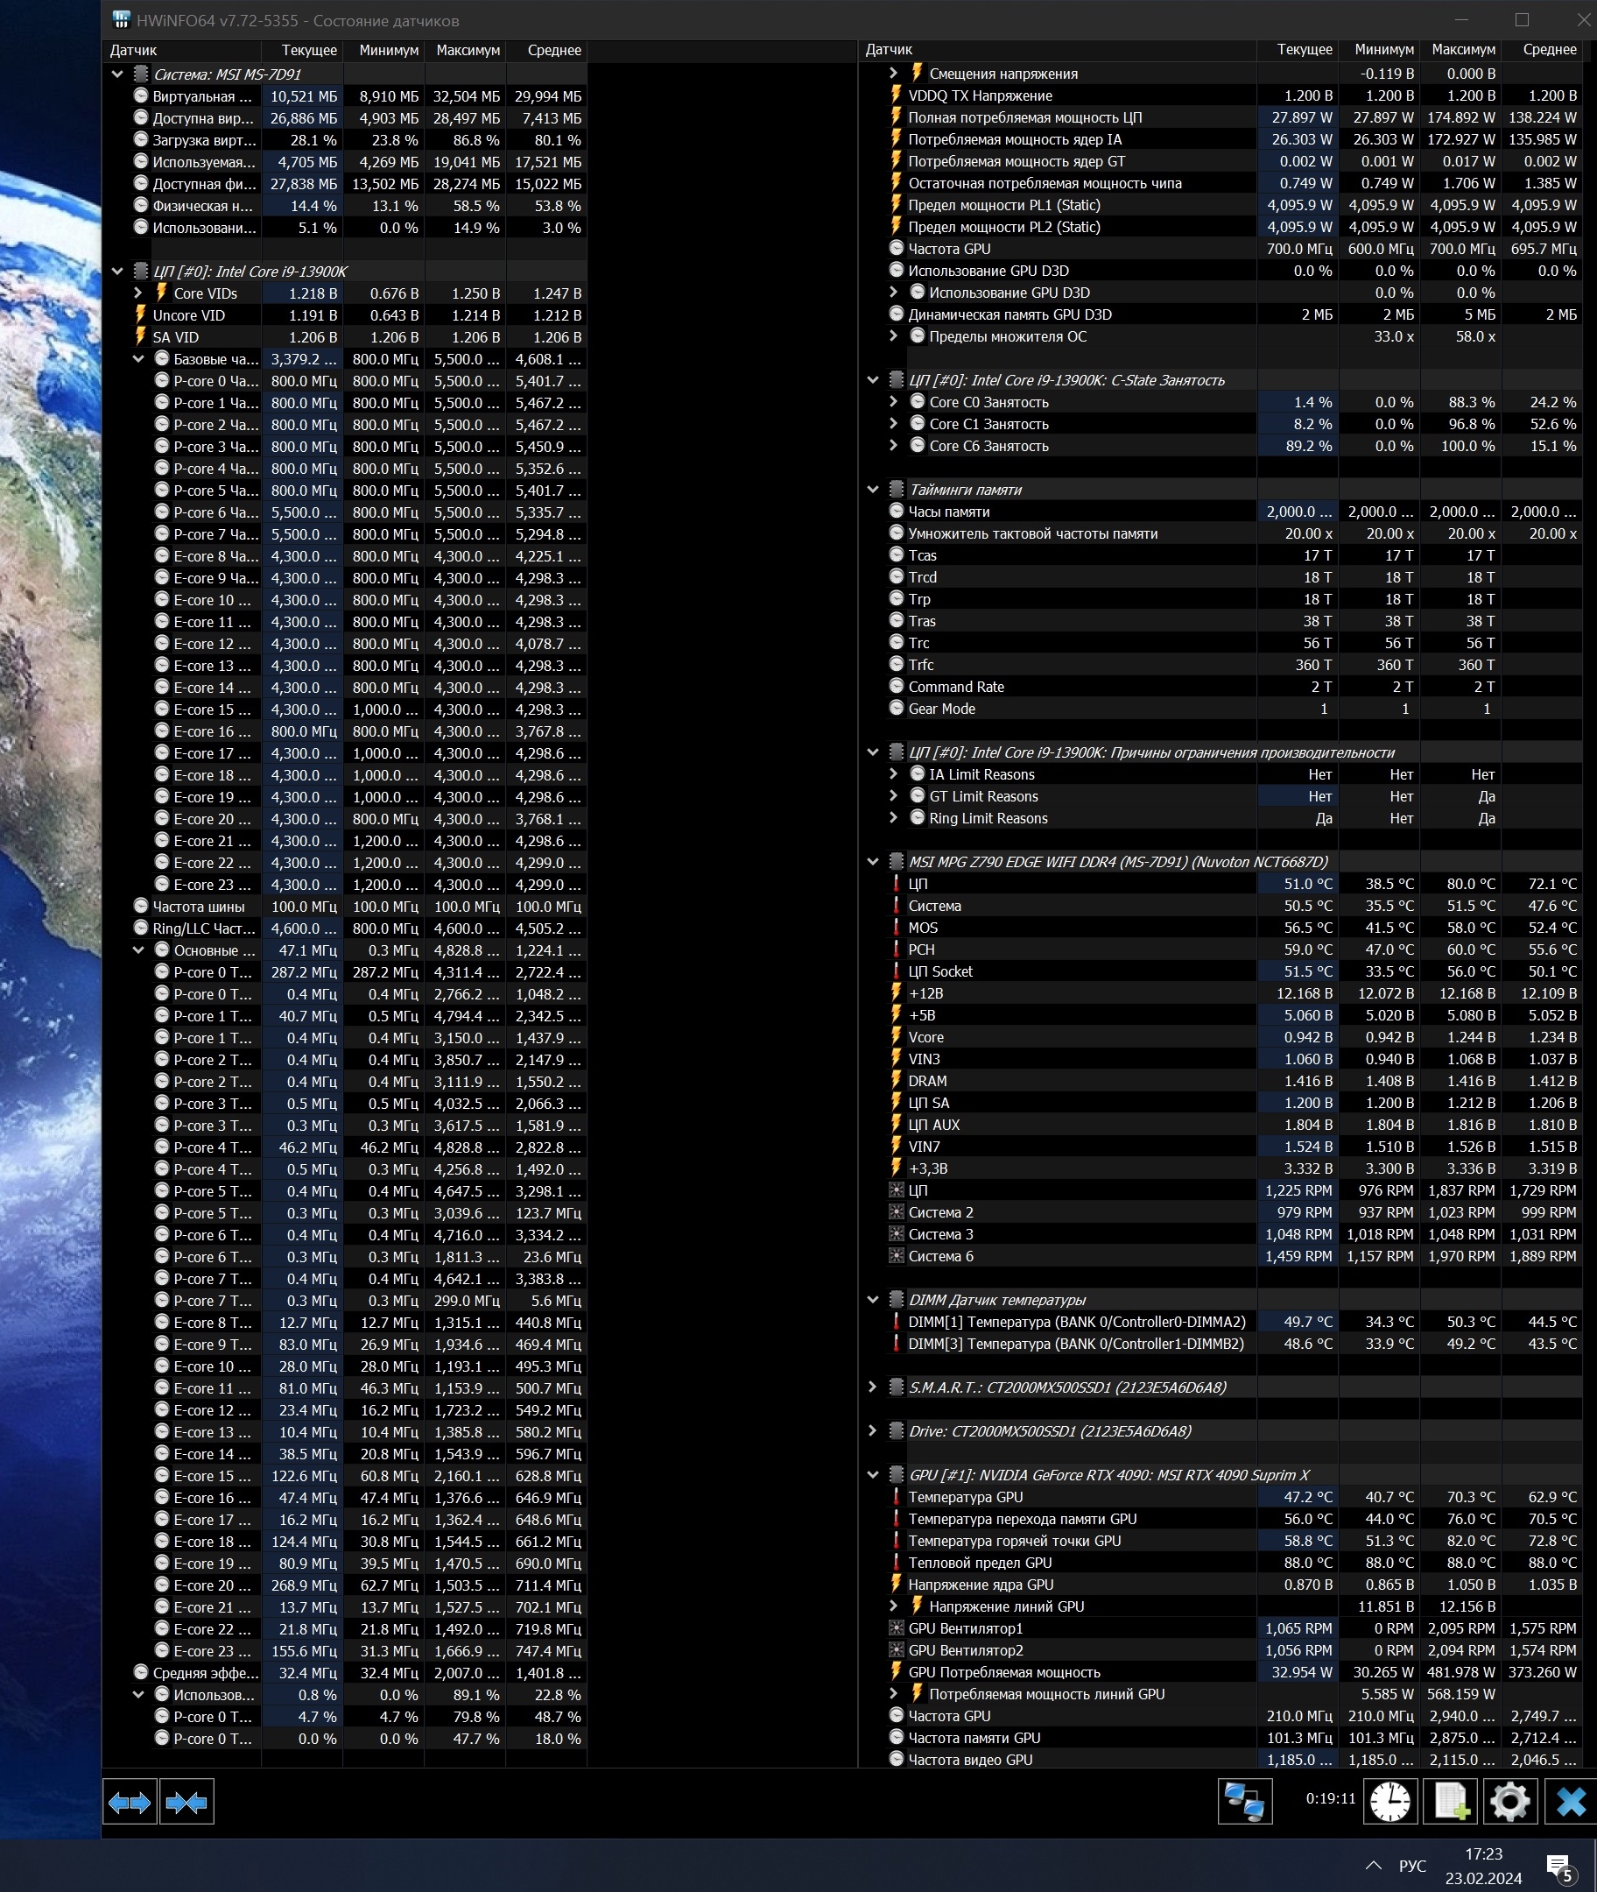Expand the Core VIDs row
The height and width of the screenshot is (1892, 1597).
click(137, 293)
